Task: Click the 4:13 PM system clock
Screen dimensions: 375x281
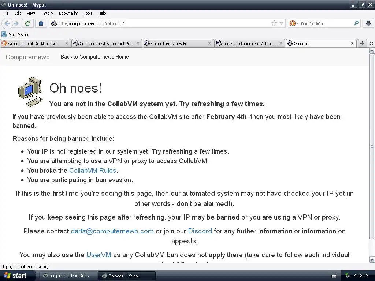Action: point(361,276)
